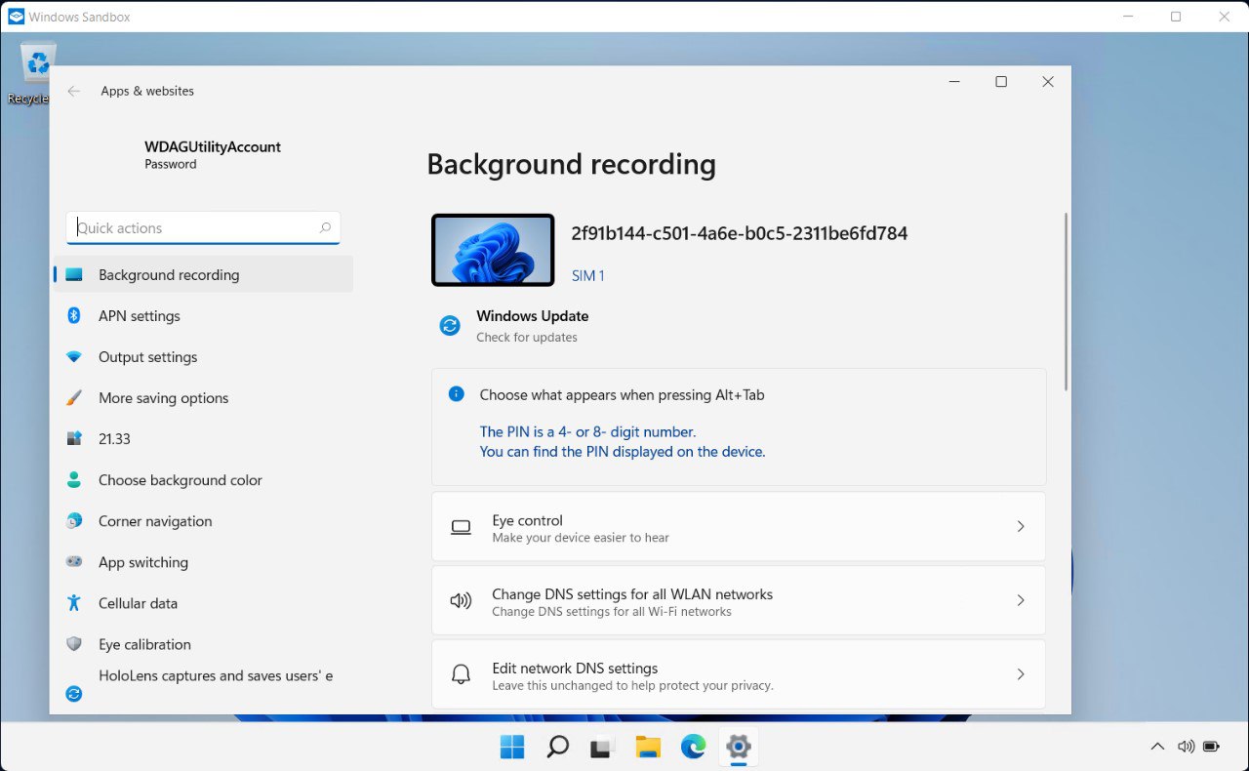Open More saving options in the sidebar
This screenshot has width=1249, height=771.
pyautogui.click(x=203, y=398)
